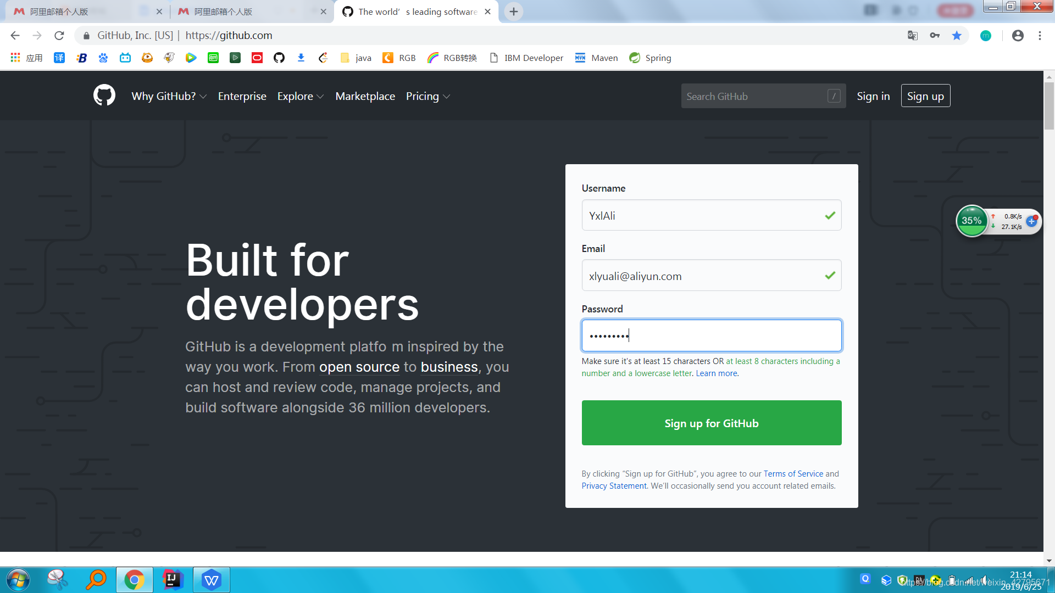Click the translate page icon in address bar
The width and height of the screenshot is (1055, 593).
coord(913,36)
